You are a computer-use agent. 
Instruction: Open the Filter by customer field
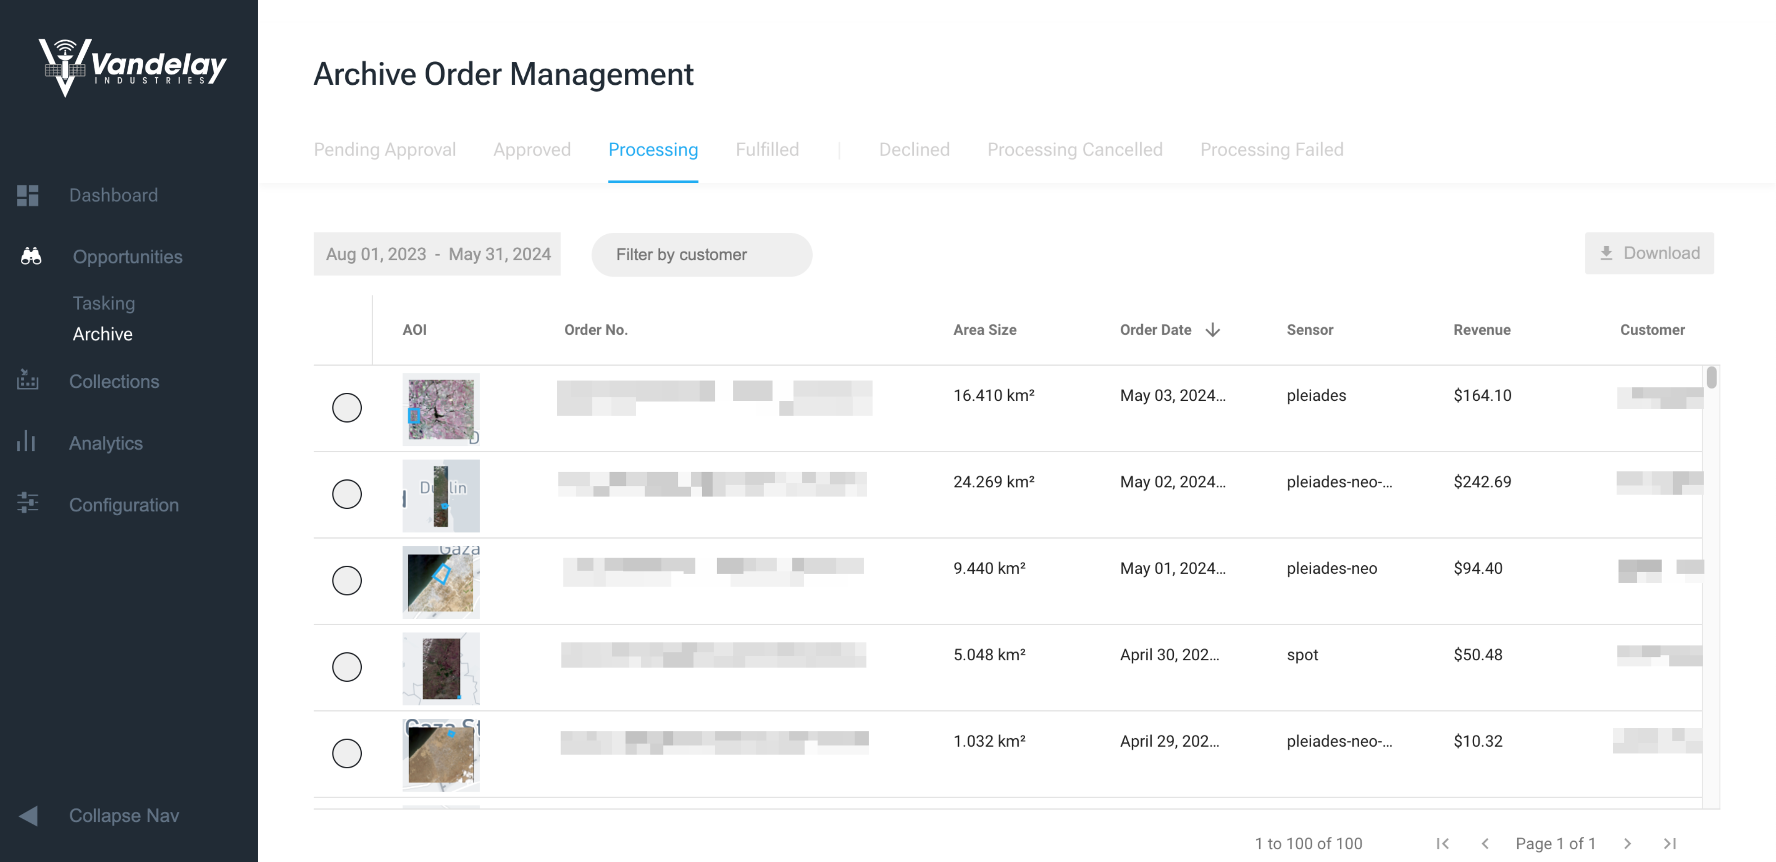tap(701, 254)
